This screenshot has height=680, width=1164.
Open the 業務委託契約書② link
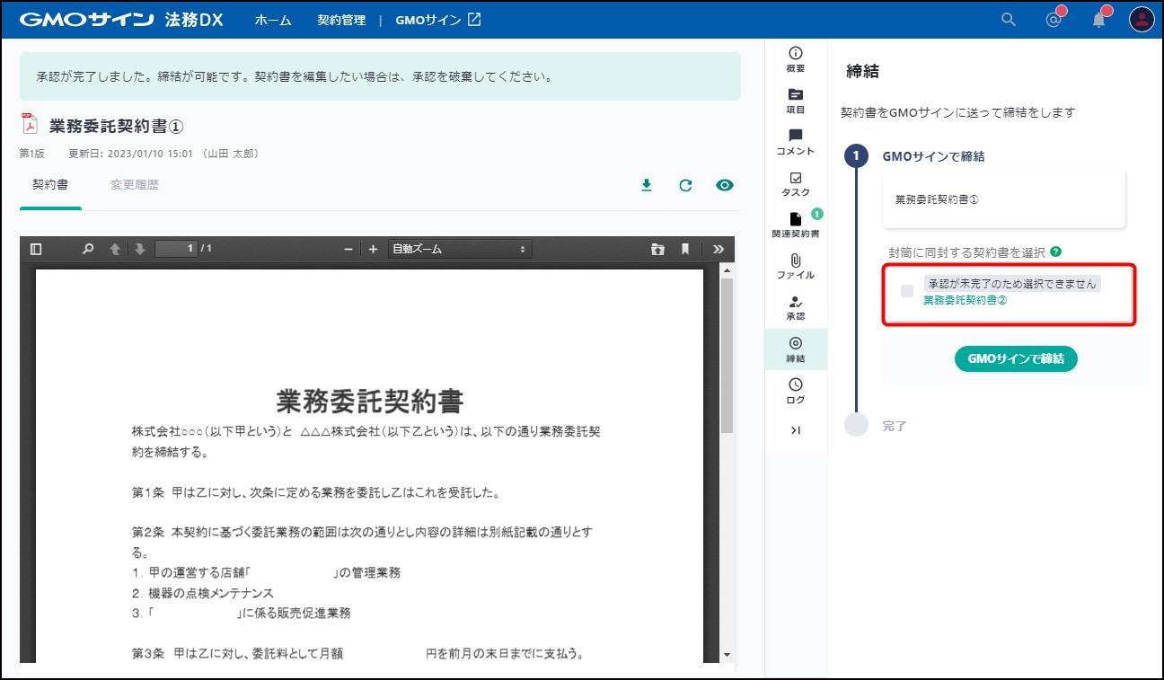point(965,300)
